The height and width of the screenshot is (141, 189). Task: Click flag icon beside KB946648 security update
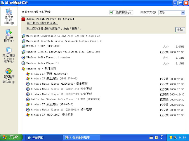coord(28,104)
